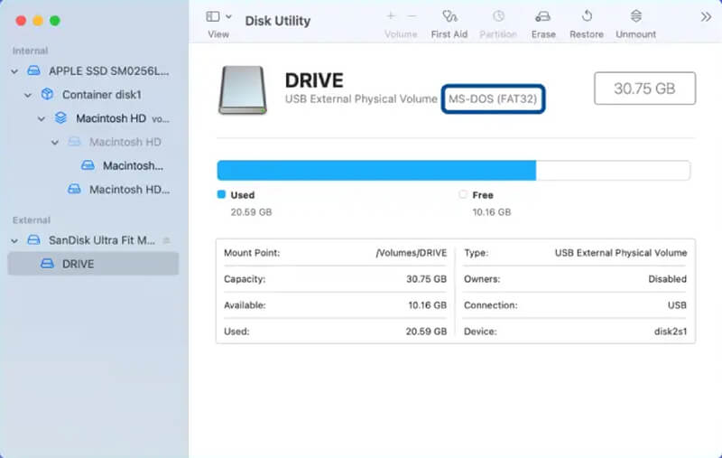Click the Disk Utility window title
Viewport: 722px width, 458px height.
[x=278, y=21]
